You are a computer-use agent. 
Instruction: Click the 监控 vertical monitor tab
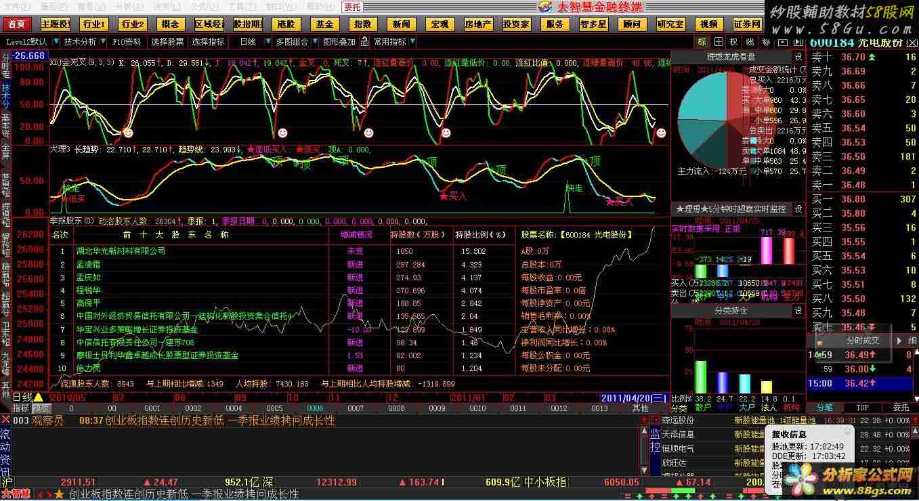655,439
